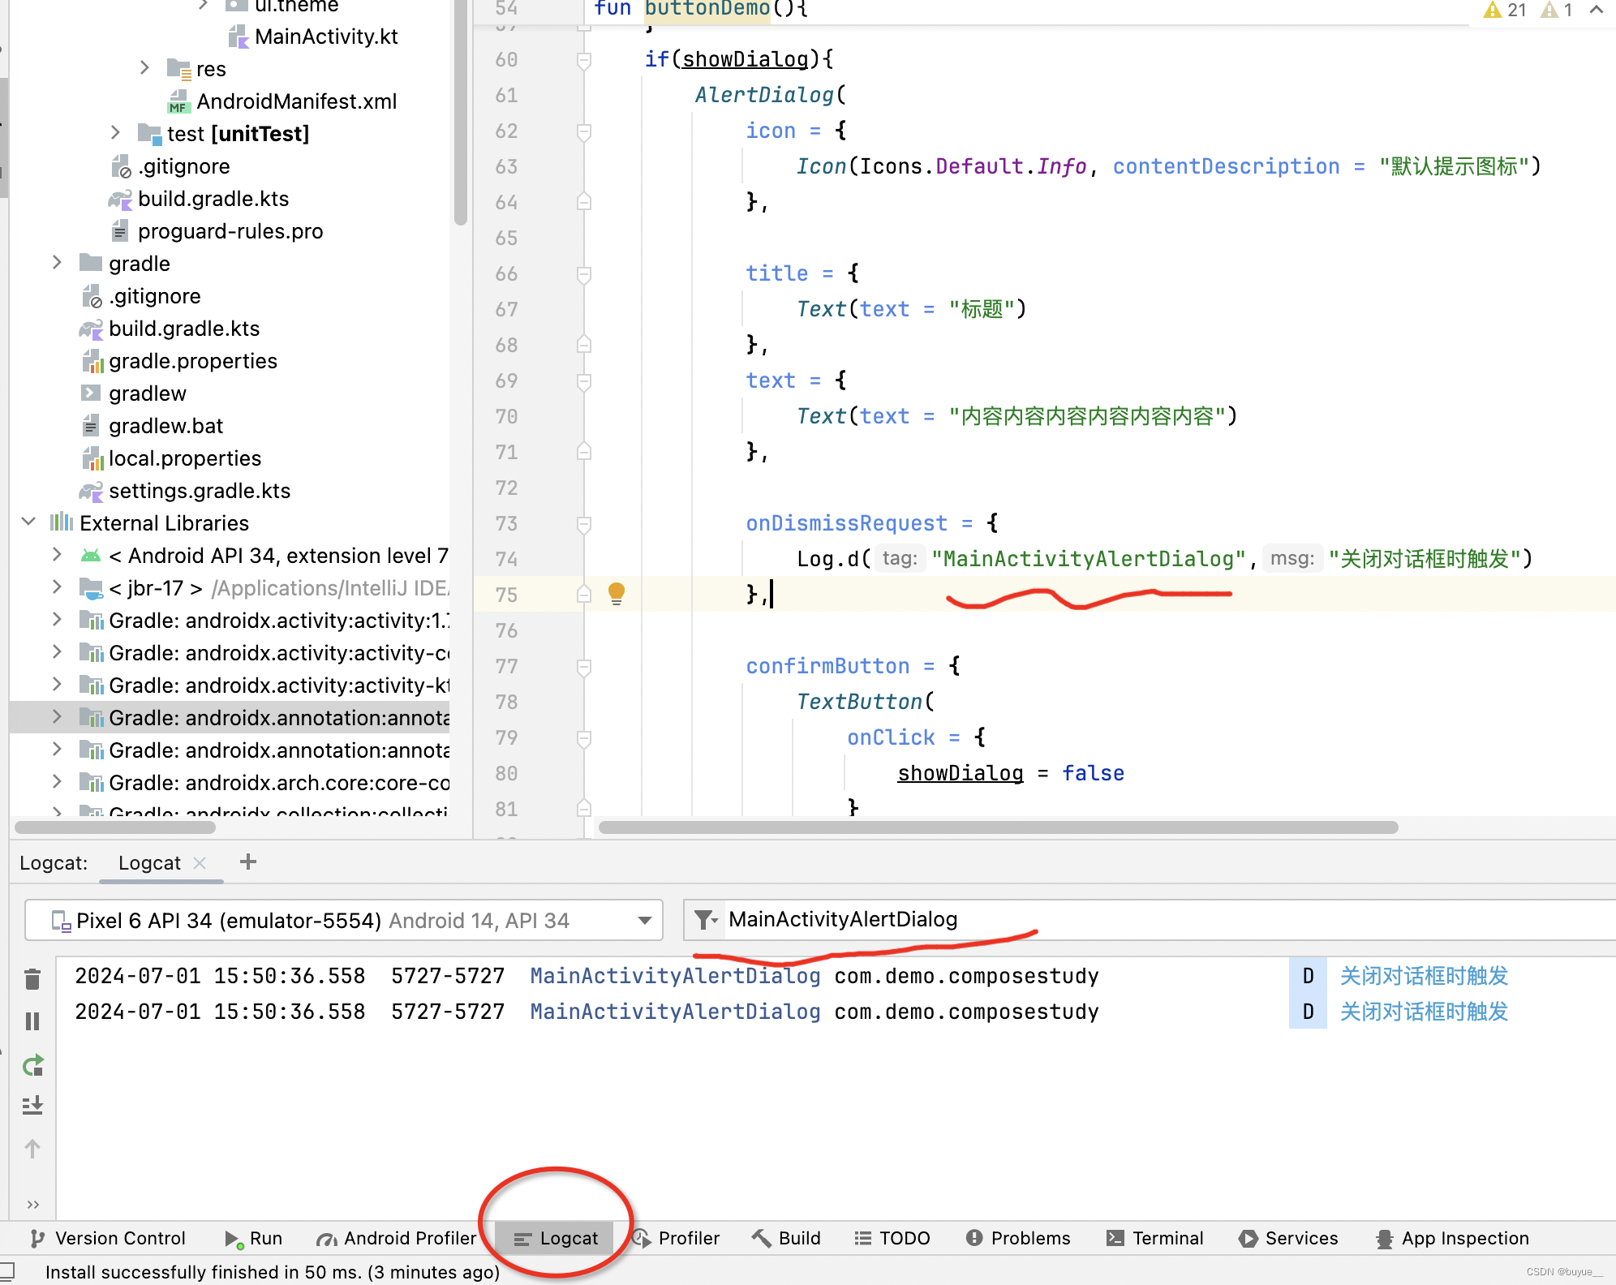Switch to the Problems tool window
Viewport: 1616px width, 1285px height.
click(x=1018, y=1238)
